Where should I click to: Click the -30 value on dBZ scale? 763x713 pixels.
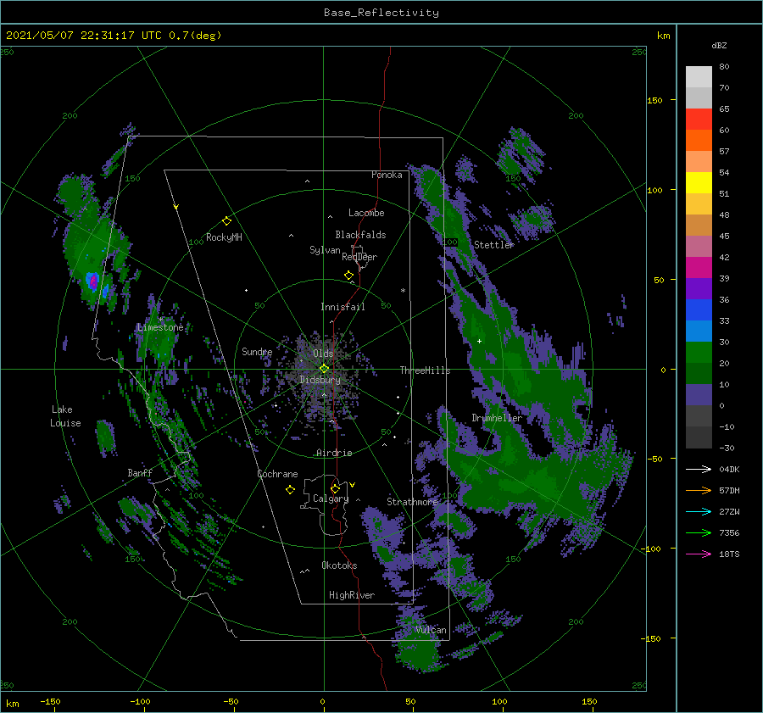[x=727, y=448]
